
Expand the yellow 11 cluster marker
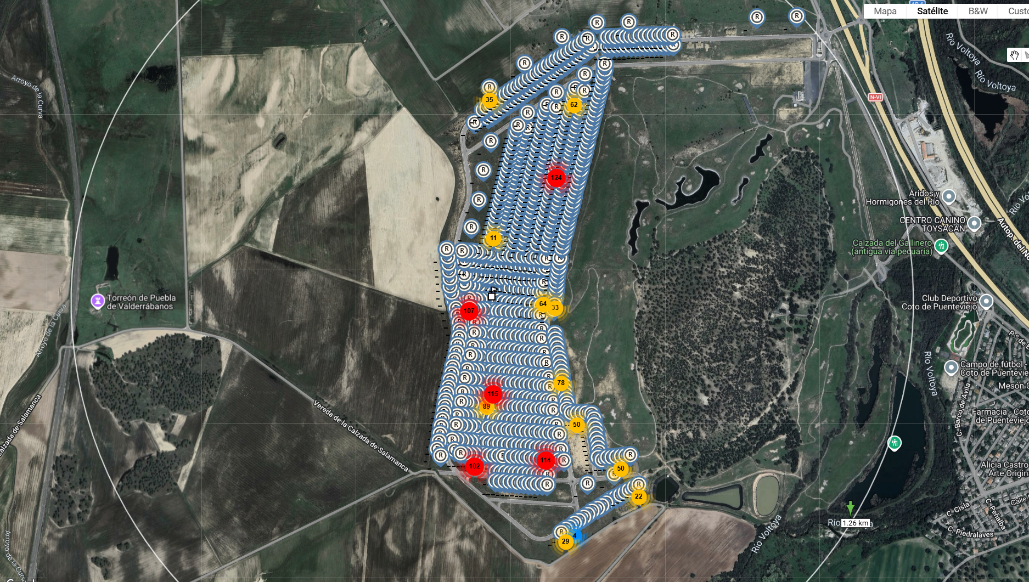coord(493,238)
